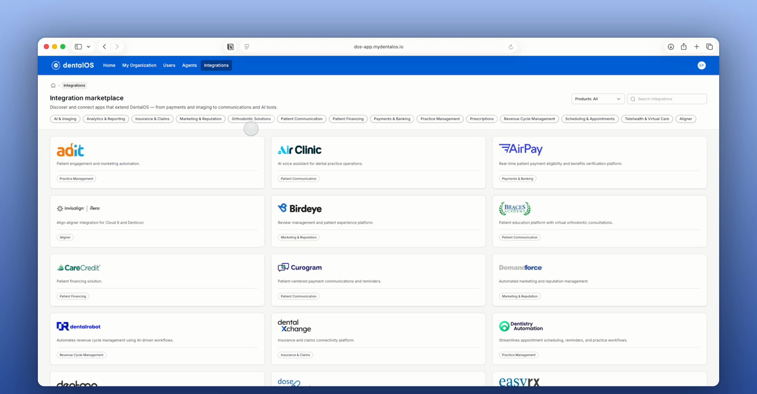
Task: Switch to the Users nav item
Action: 169,65
